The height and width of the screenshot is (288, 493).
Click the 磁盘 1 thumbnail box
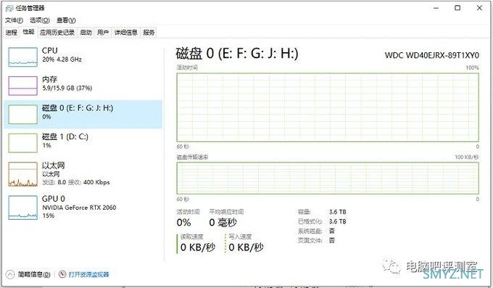coord(22,143)
